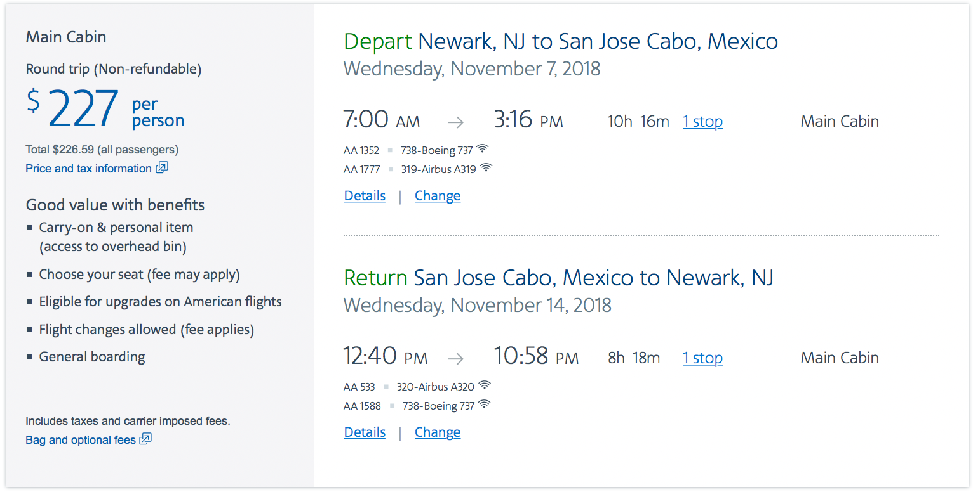Click flight number AA 533
The image size is (973, 492).
(x=359, y=387)
